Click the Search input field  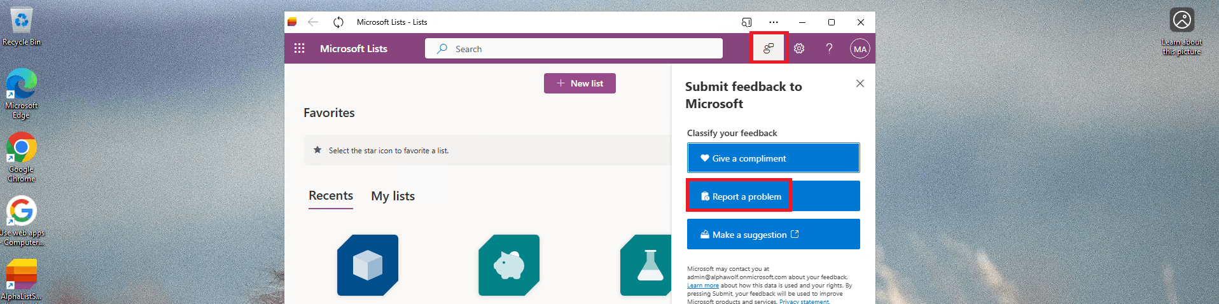coord(574,48)
